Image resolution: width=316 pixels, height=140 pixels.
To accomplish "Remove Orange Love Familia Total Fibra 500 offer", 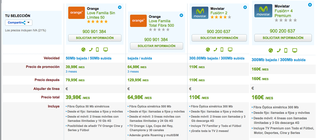I will (x=181, y=15).
